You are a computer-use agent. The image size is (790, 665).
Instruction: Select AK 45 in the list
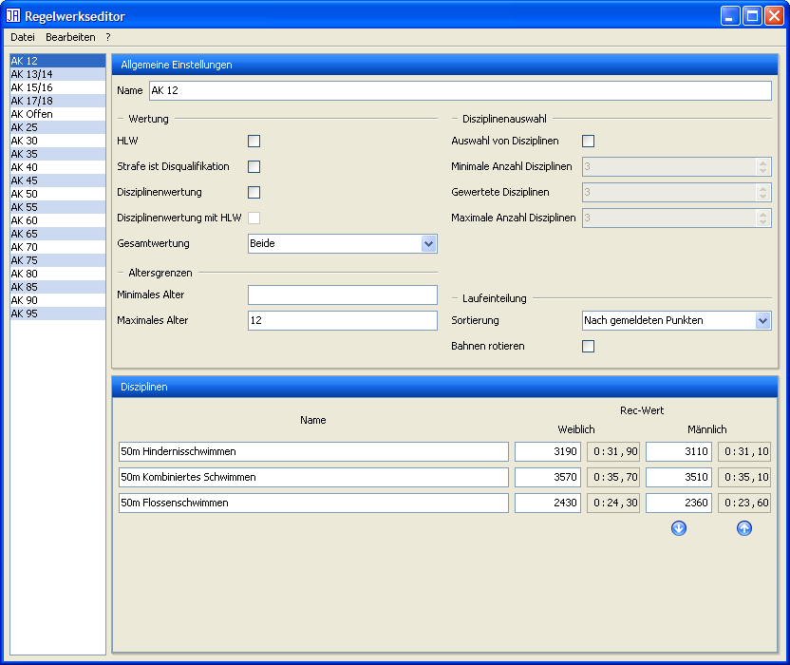point(58,180)
